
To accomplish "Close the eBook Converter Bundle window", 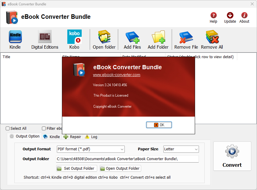I will 252,4.
